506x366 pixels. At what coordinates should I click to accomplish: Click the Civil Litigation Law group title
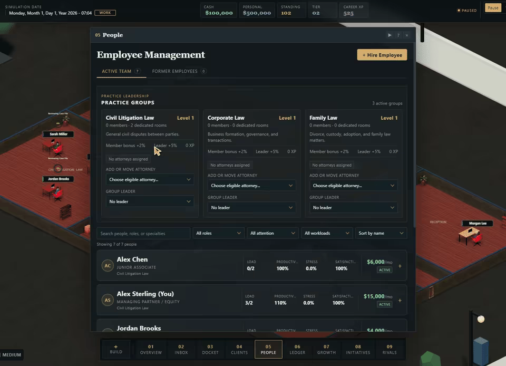click(130, 118)
